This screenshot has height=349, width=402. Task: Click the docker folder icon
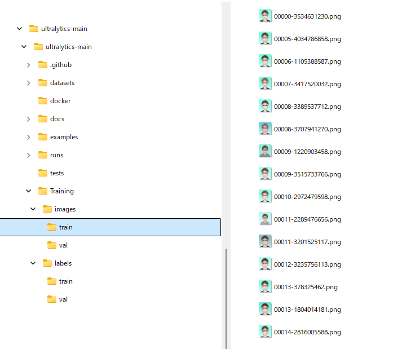coord(42,101)
